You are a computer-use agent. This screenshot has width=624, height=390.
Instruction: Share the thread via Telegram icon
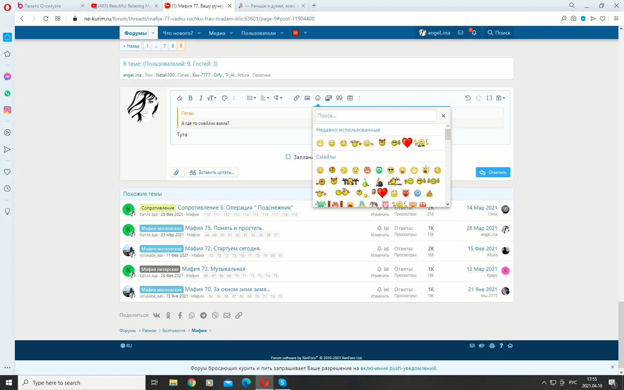click(204, 315)
